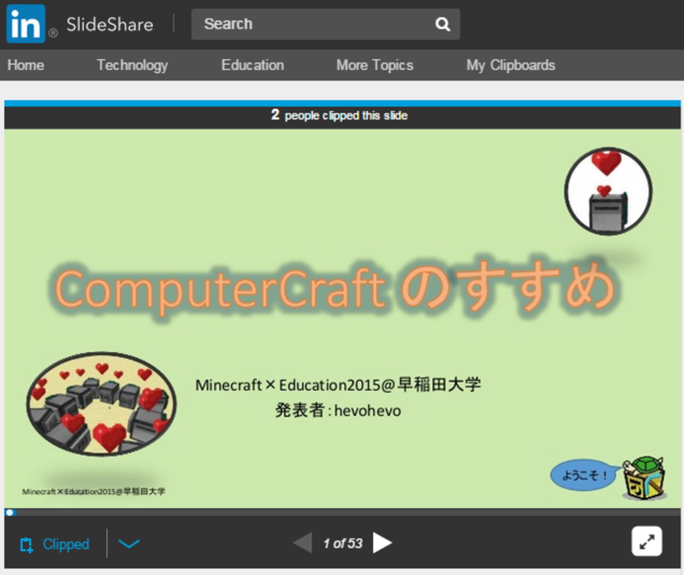Click the turtle mascot image on slide
The image size is (684, 575).
coord(644,478)
